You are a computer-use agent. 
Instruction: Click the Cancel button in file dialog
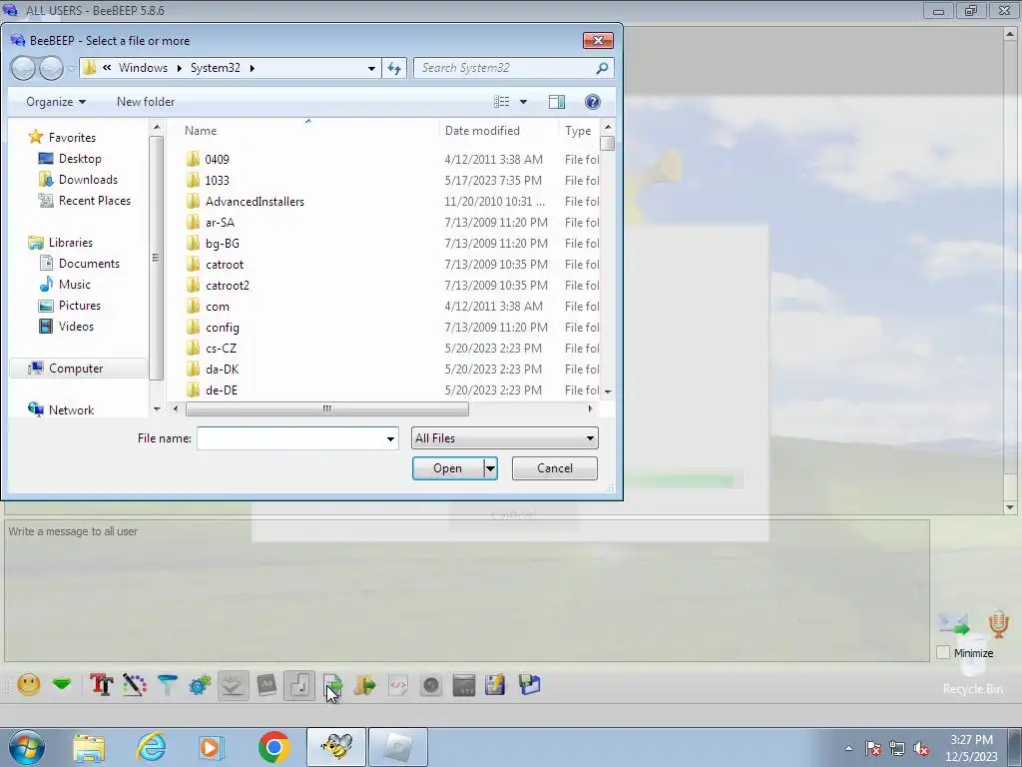tap(555, 468)
